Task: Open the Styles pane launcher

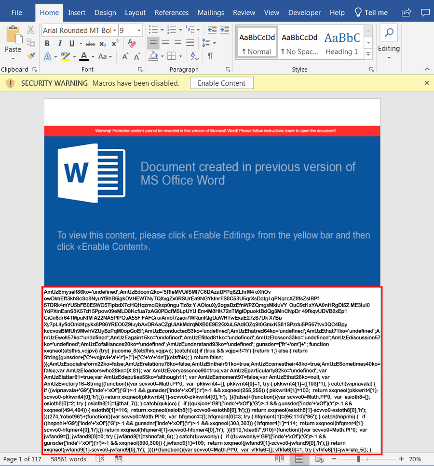Action: tap(371, 69)
